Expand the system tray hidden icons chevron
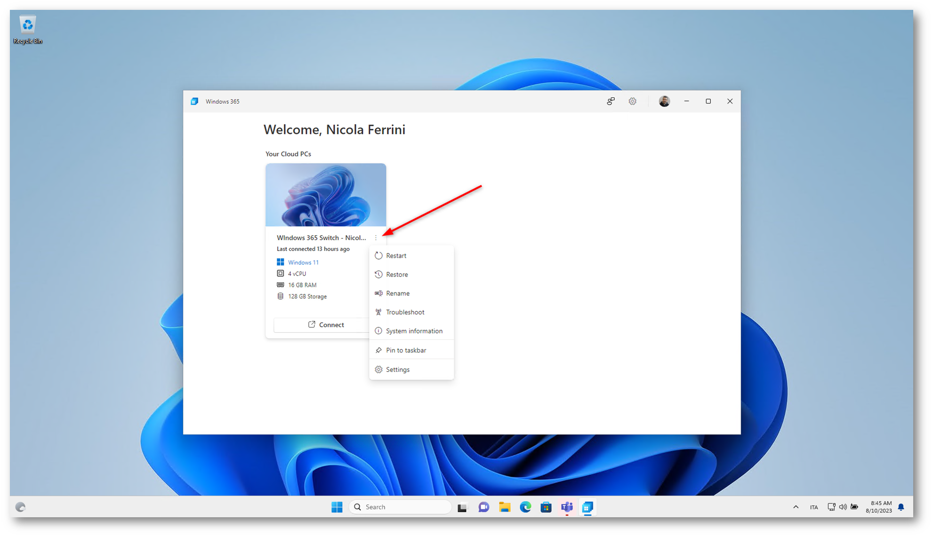933x537 pixels. (796, 507)
